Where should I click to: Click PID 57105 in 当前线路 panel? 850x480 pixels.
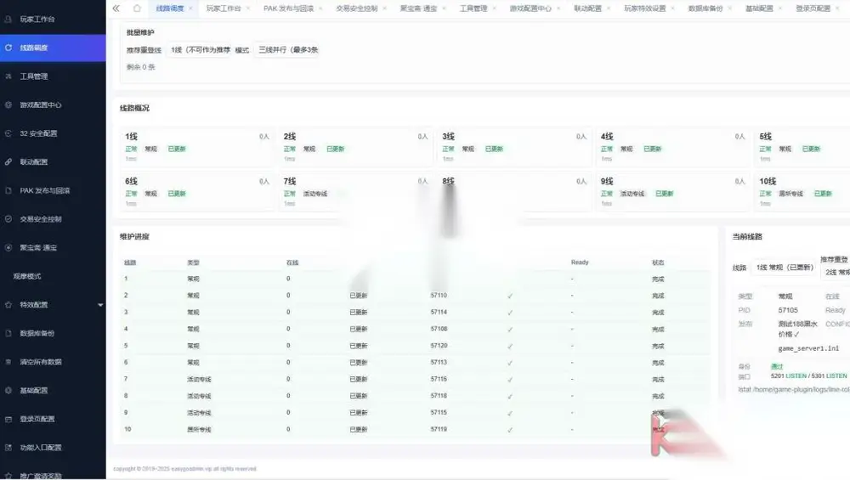(788, 310)
